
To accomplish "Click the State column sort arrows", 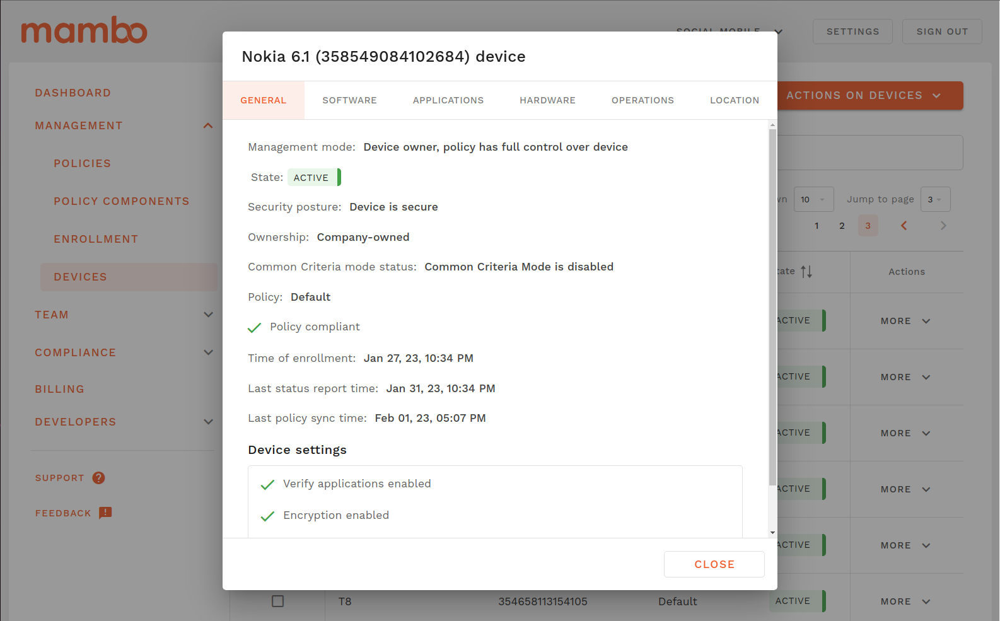I will point(806,272).
